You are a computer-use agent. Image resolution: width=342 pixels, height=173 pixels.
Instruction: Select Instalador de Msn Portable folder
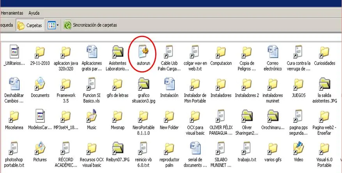coord(195,85)
